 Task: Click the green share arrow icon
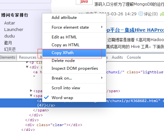[162, 14]
